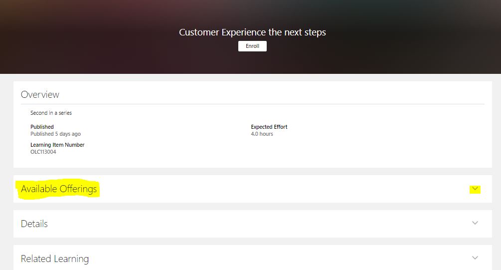Expand the Related Learning chevron

click(475, 258)
